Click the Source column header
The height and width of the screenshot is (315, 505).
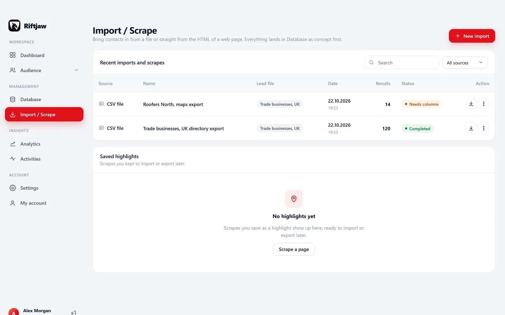pos(105,83)
